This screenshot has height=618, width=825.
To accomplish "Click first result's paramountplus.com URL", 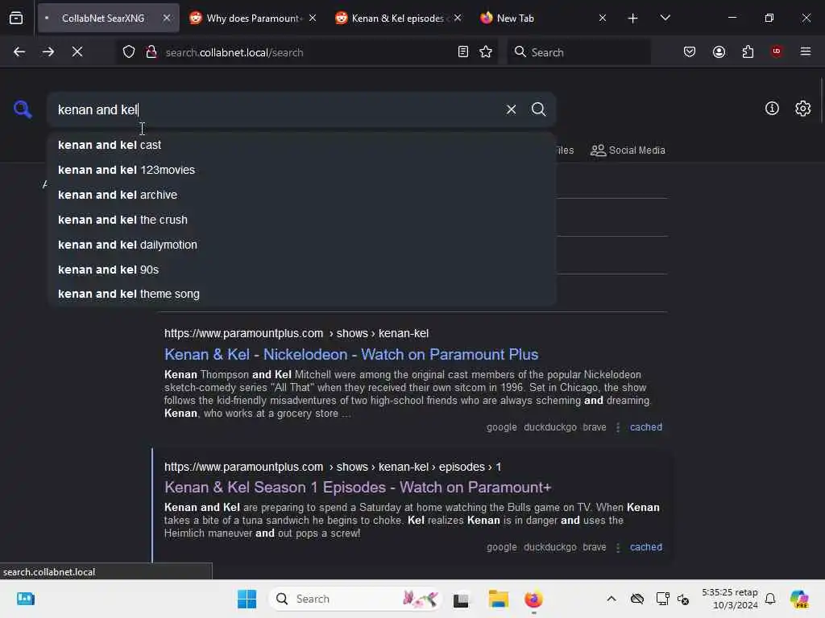I will 296,334.
